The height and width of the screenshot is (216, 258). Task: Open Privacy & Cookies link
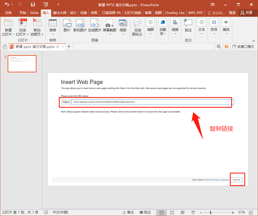(220, 180)
